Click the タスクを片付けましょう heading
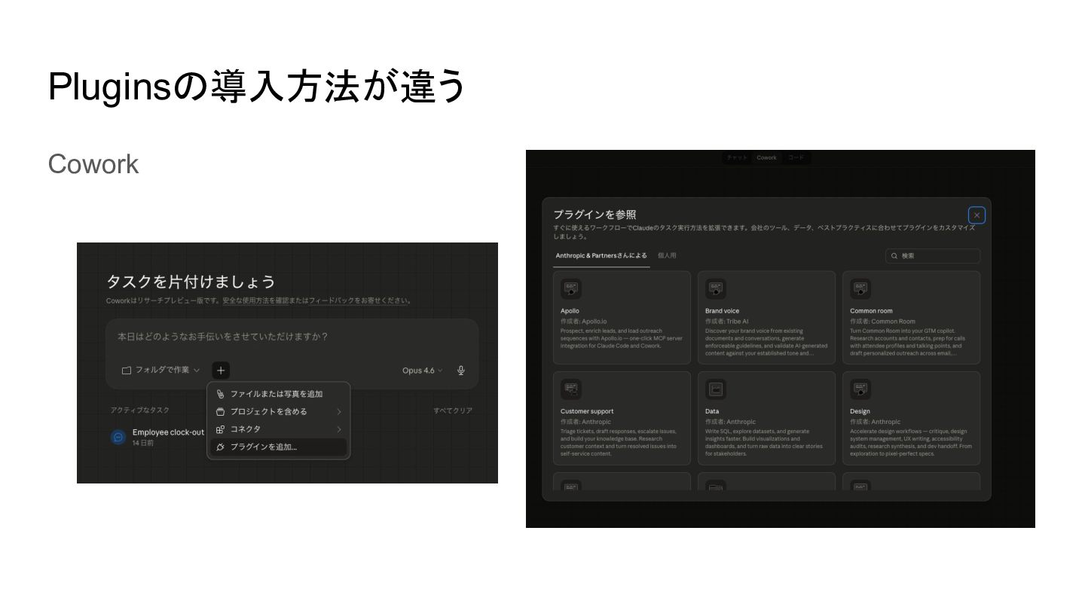The width and height of the screenshot is (1085, 610). (191, 282)
